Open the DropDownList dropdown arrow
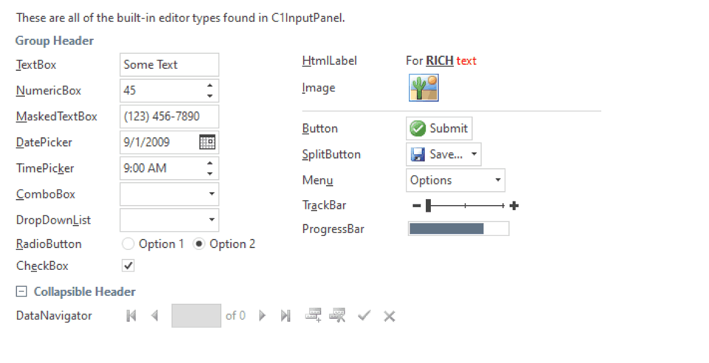This screenshot has height=363, width=709. pyautogui.click(x=211, y=220)
